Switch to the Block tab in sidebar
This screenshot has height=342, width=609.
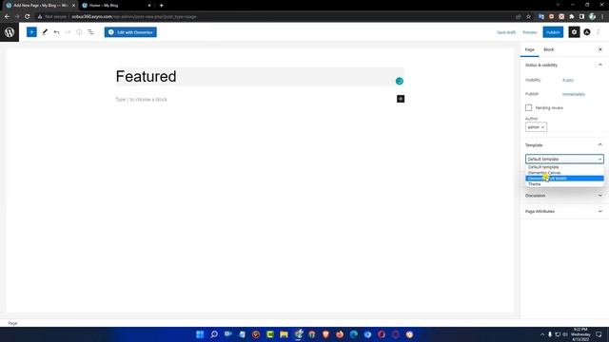pos(549,49)
